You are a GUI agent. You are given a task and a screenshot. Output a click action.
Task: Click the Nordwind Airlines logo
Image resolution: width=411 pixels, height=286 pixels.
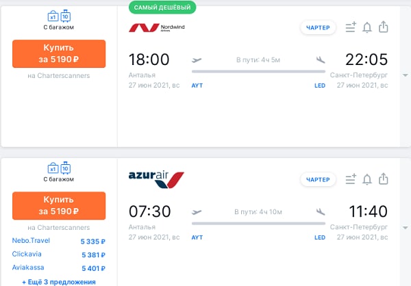click(x=156, y=27)
